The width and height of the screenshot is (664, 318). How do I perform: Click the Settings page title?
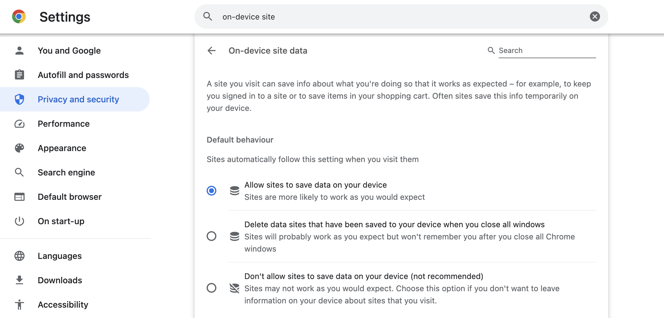point(65,17)
